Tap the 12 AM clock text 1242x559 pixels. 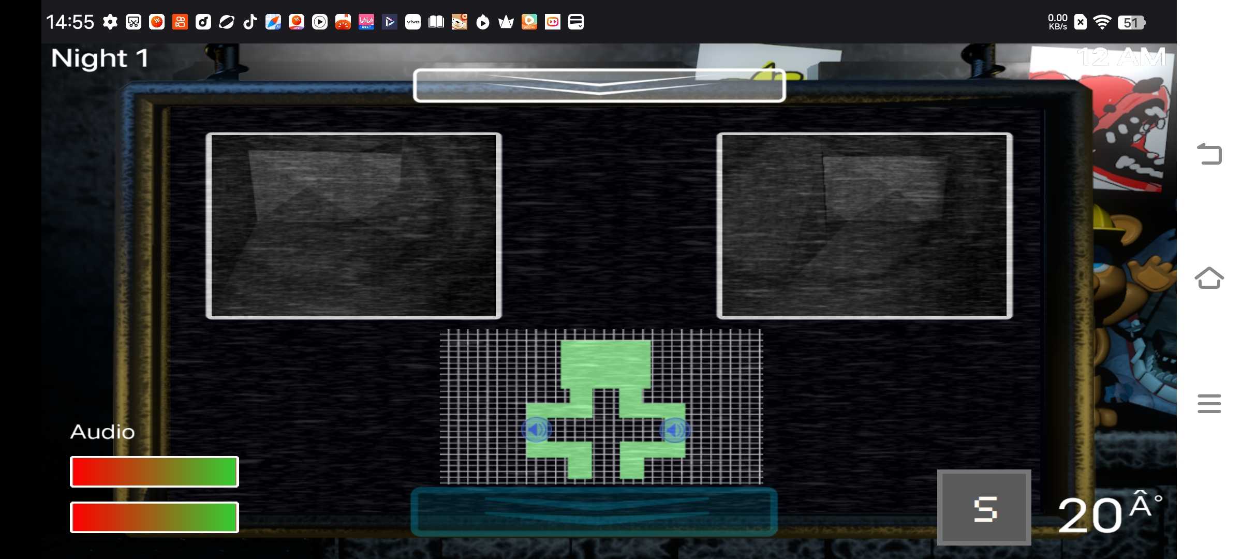(1121, 57)
